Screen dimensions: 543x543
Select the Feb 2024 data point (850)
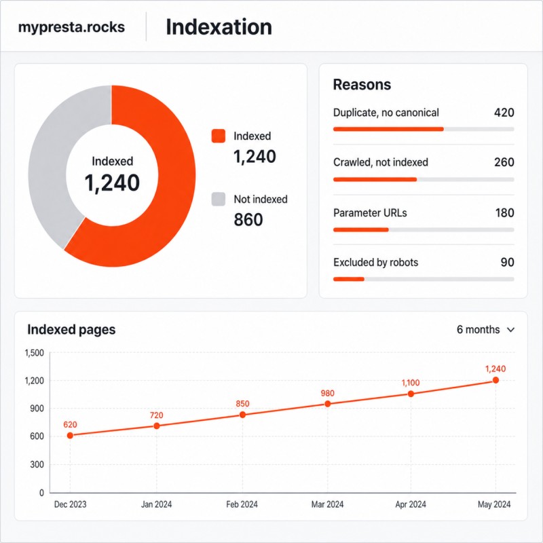tap(242, 415)
